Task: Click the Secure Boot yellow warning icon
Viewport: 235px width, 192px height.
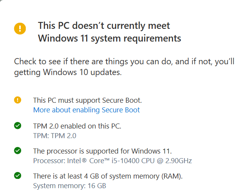Action: tap(17, 100)
